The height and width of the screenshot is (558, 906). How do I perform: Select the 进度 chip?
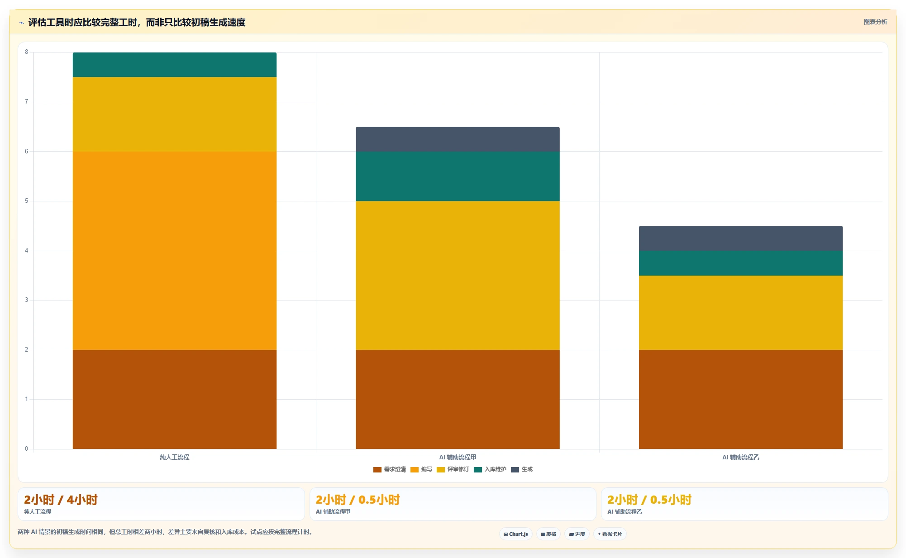point(577,534)
